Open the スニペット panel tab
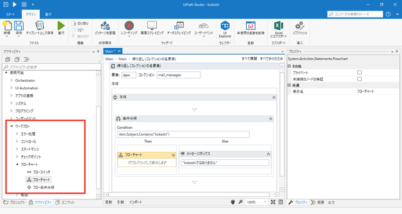Image resolution: width=402 pixels, height=214 pixels. (x=65, y=202)
